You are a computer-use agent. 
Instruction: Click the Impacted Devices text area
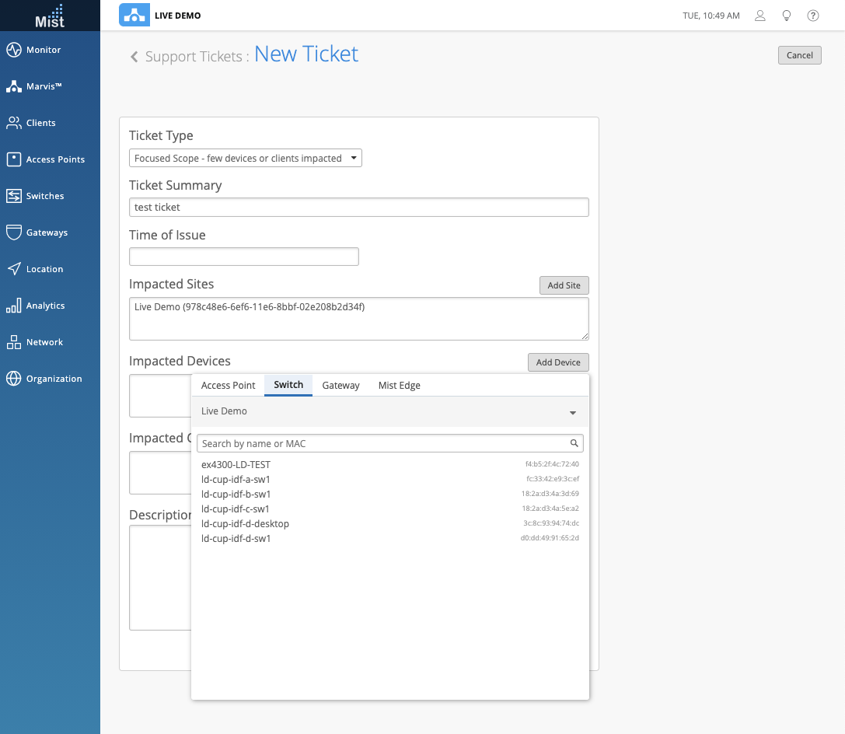(161, 396)
